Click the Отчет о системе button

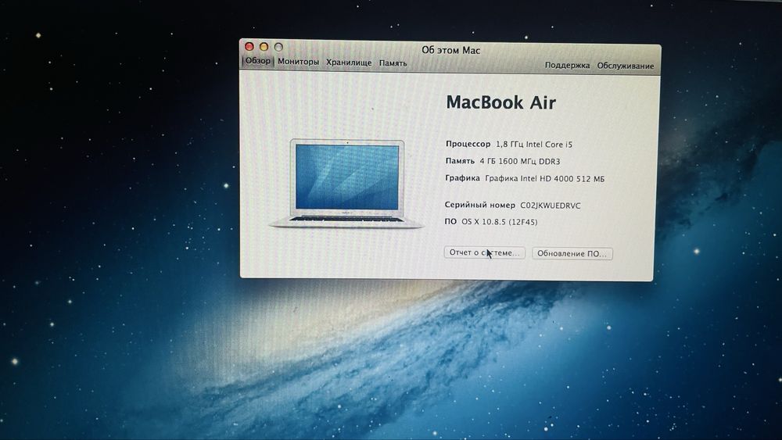[484, 252]
